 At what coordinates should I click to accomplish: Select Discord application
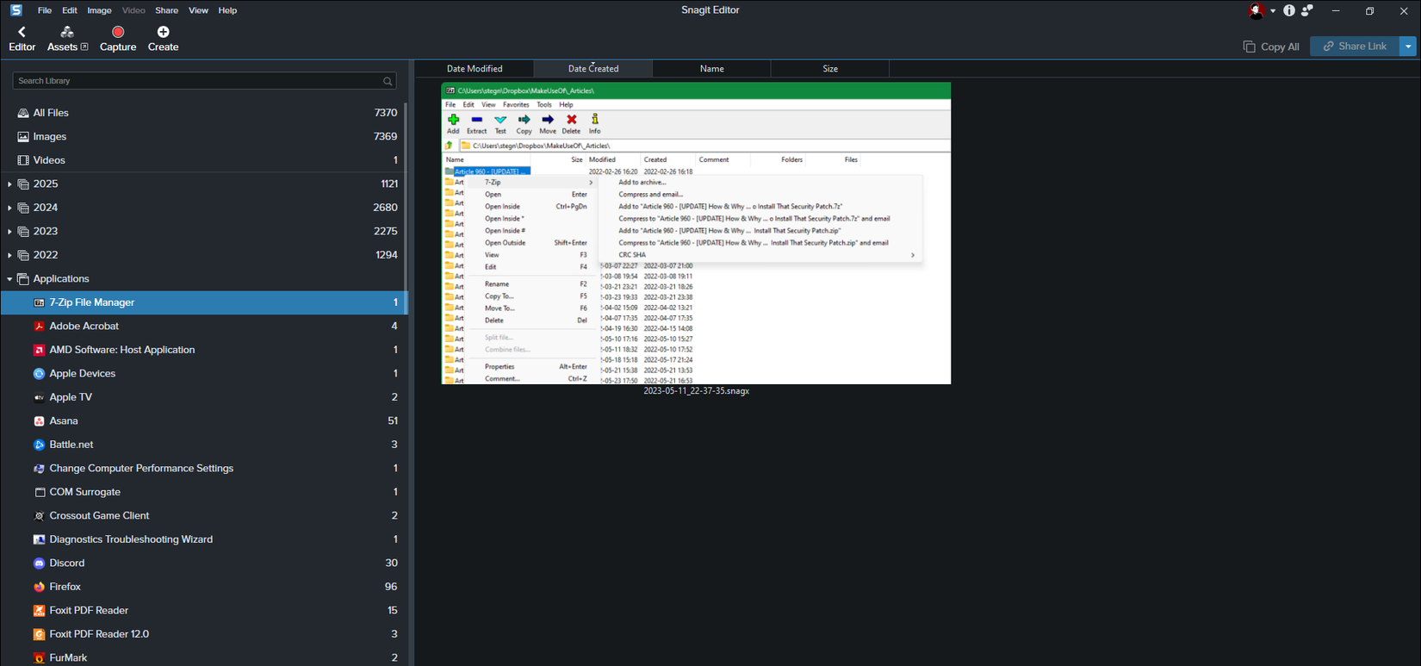203,563
